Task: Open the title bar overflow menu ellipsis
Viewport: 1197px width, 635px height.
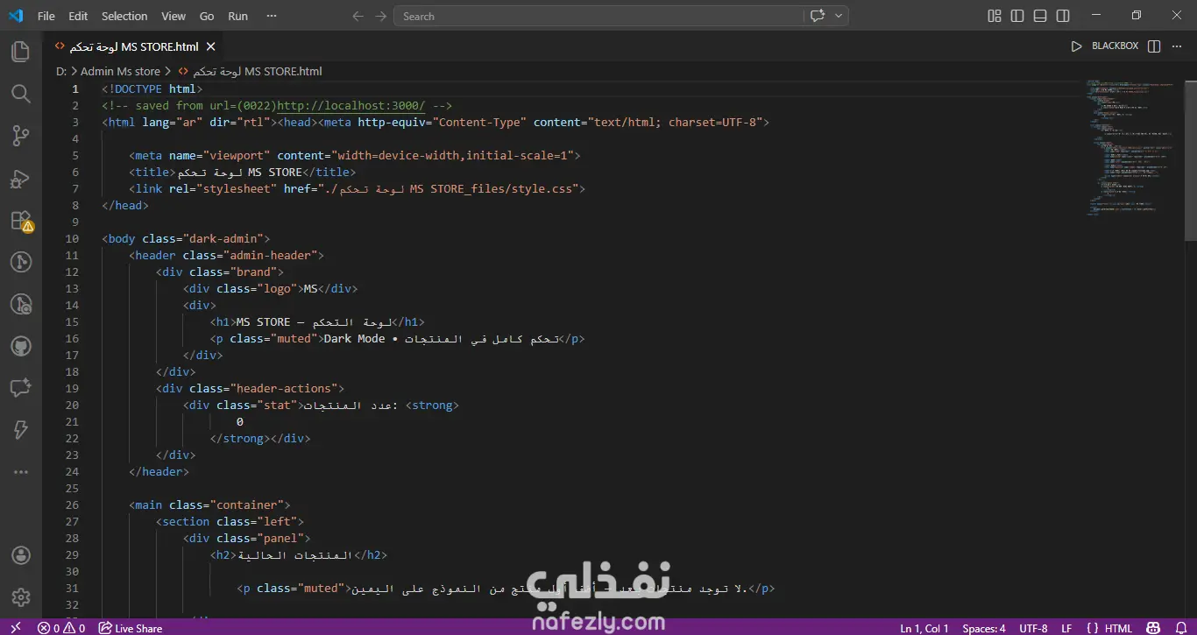Action: tap(272, 16)
